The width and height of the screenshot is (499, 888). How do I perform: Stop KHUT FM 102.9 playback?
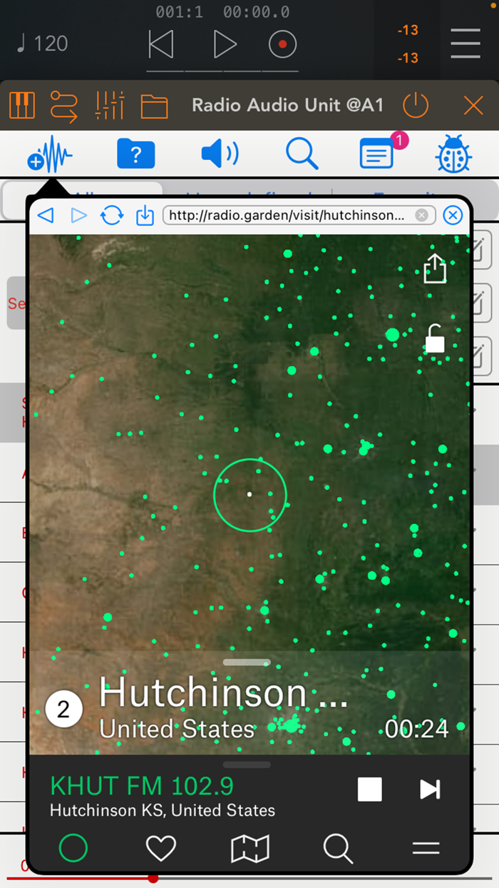370,789
